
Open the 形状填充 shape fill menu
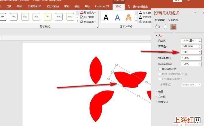pyautogui.click(x=88, y=13)
